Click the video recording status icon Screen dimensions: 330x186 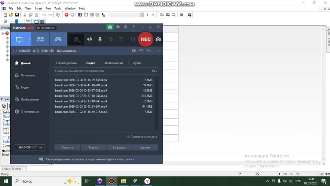(134, 51)
